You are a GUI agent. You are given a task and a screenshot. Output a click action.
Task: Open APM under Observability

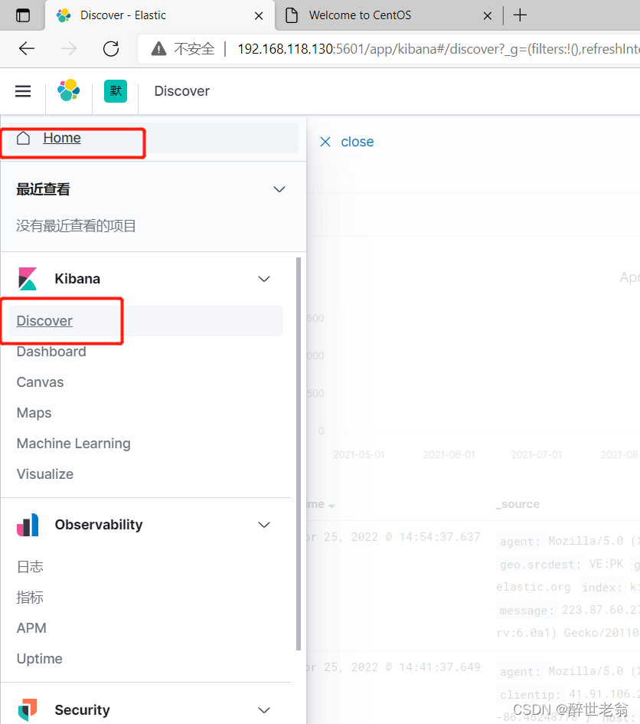[x=31, y=628]
